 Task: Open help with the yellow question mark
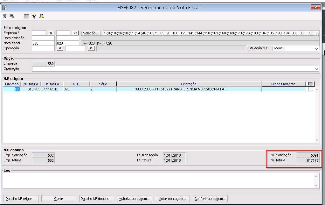(x=34, y=16)
